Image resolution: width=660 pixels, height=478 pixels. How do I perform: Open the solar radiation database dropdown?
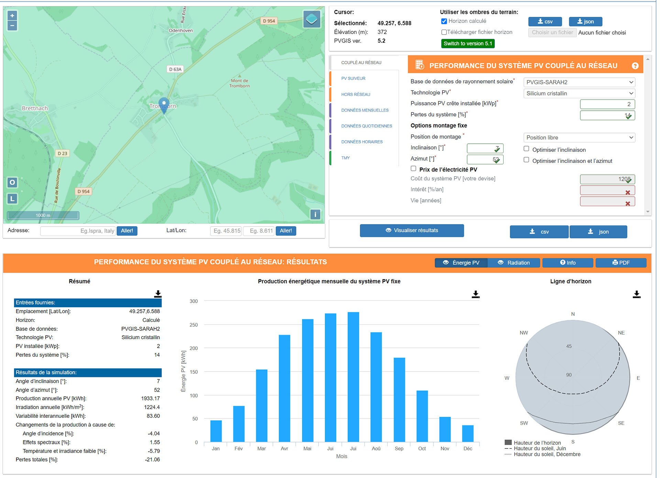click(x=579, y=82)
